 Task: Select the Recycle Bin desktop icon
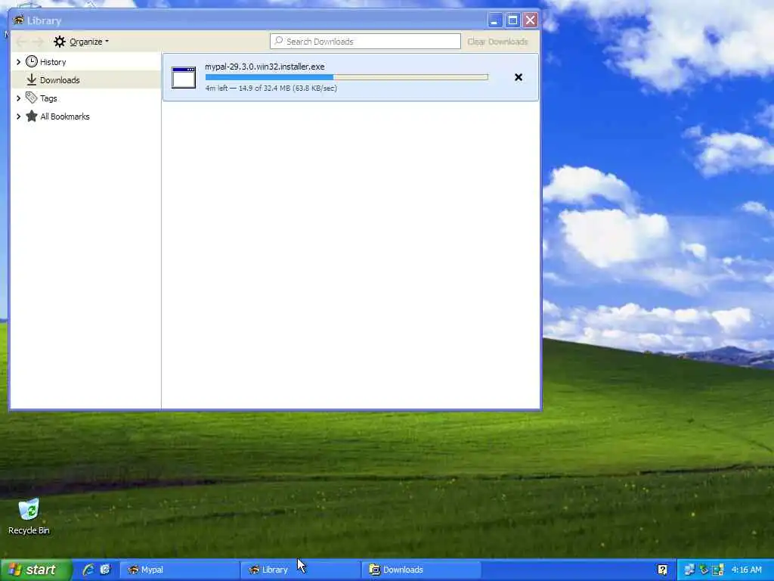pyautogui.click(x=29, y=517)
